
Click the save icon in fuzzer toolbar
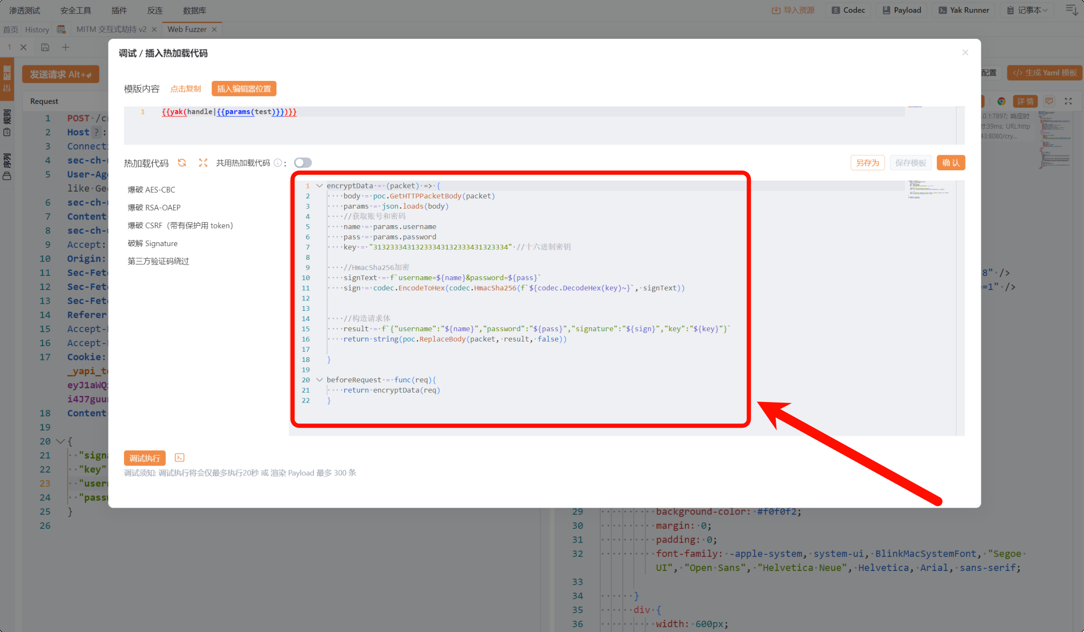click(45, 47)
